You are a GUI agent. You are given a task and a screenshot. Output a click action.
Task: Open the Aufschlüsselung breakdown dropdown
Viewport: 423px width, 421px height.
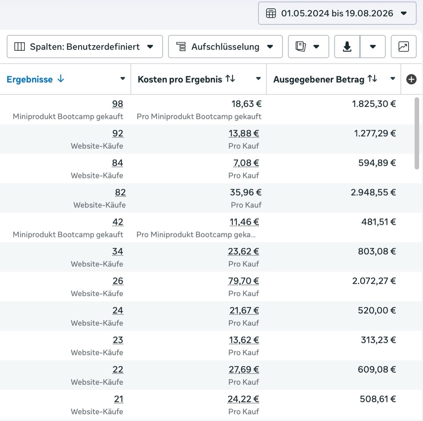tap(225, 47)
